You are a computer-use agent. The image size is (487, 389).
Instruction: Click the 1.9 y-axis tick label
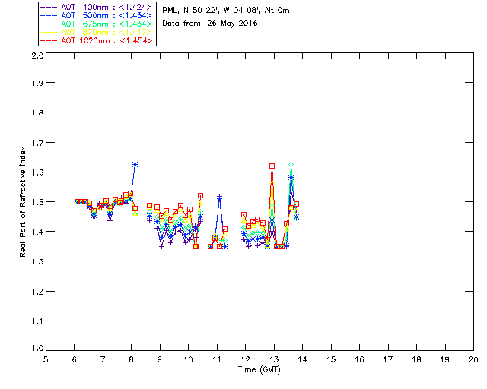[x=37, y=83]
